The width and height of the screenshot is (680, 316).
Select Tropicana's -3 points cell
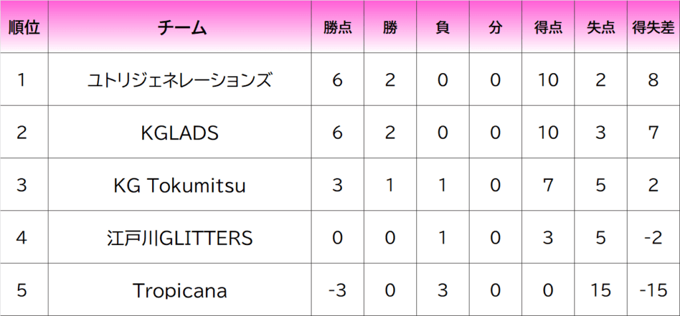[337, 290]
